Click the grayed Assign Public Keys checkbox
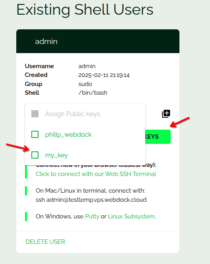 pyautogui.click(x=35, y=114)
